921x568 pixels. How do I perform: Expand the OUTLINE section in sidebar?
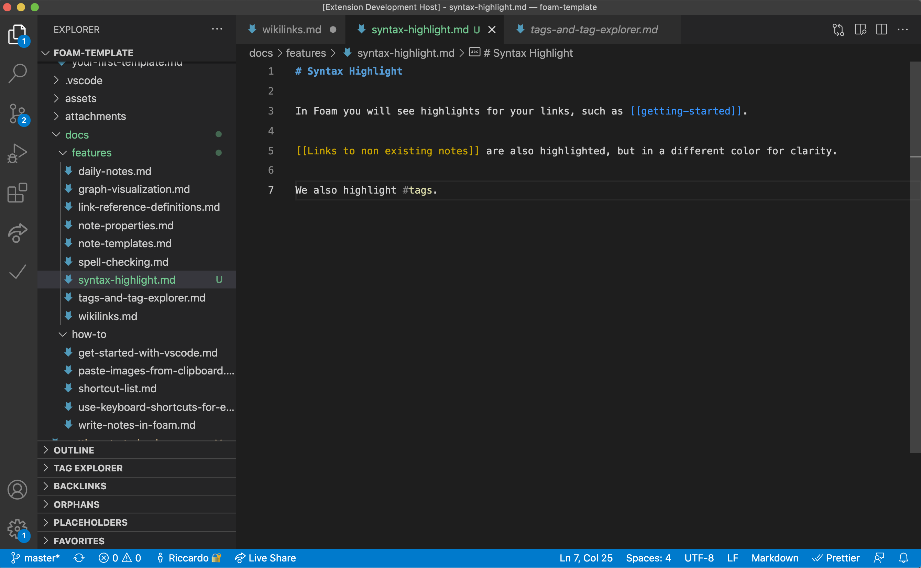tap(74, 449)
